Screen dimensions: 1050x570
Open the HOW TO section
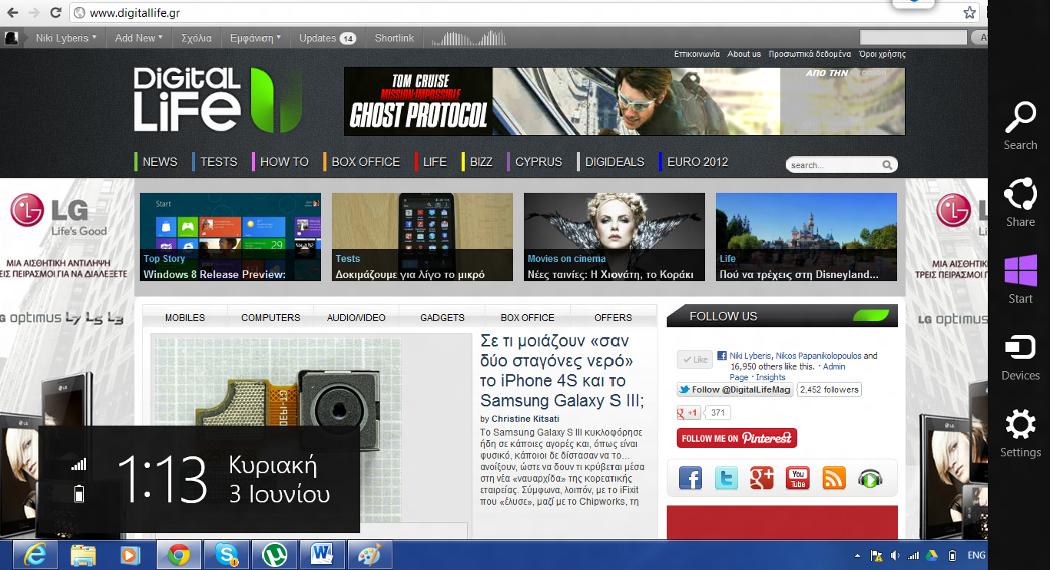tap(284, 162)
